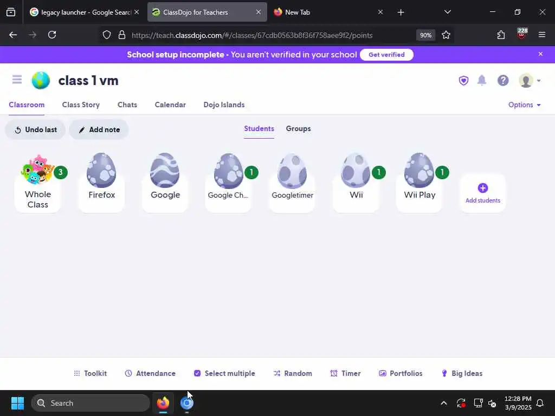Bookmark the page with the star icon
Viewport: 555px width, 416px height.
446,35
